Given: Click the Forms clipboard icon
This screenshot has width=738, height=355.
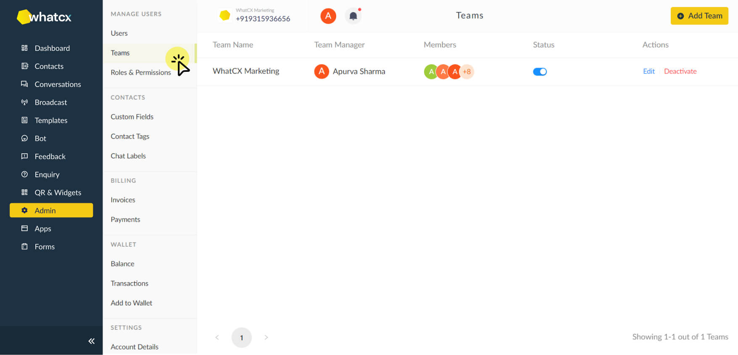Looking at the screenshot, I should (24, 247).
